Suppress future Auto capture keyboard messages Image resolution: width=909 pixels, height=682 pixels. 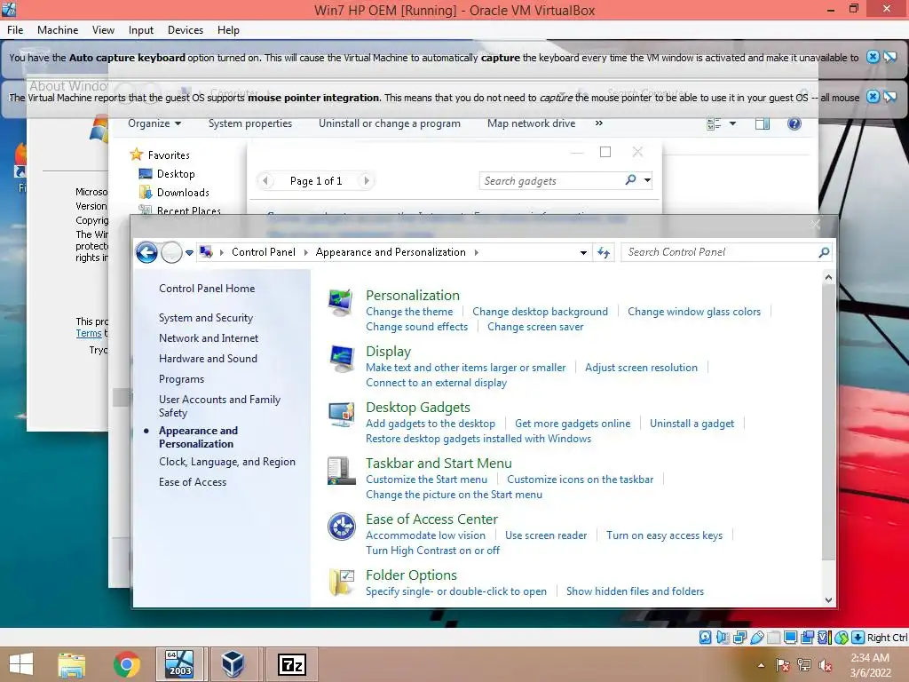(889, 57)
